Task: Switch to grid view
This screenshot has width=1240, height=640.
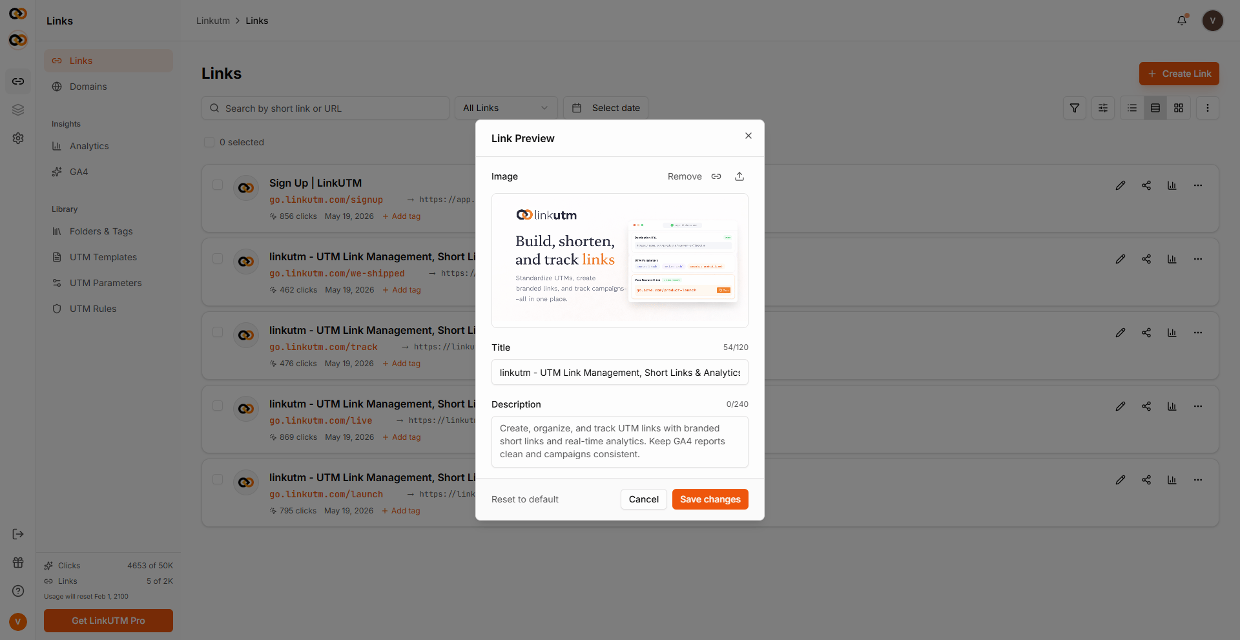Action: tap(1179, 108)
